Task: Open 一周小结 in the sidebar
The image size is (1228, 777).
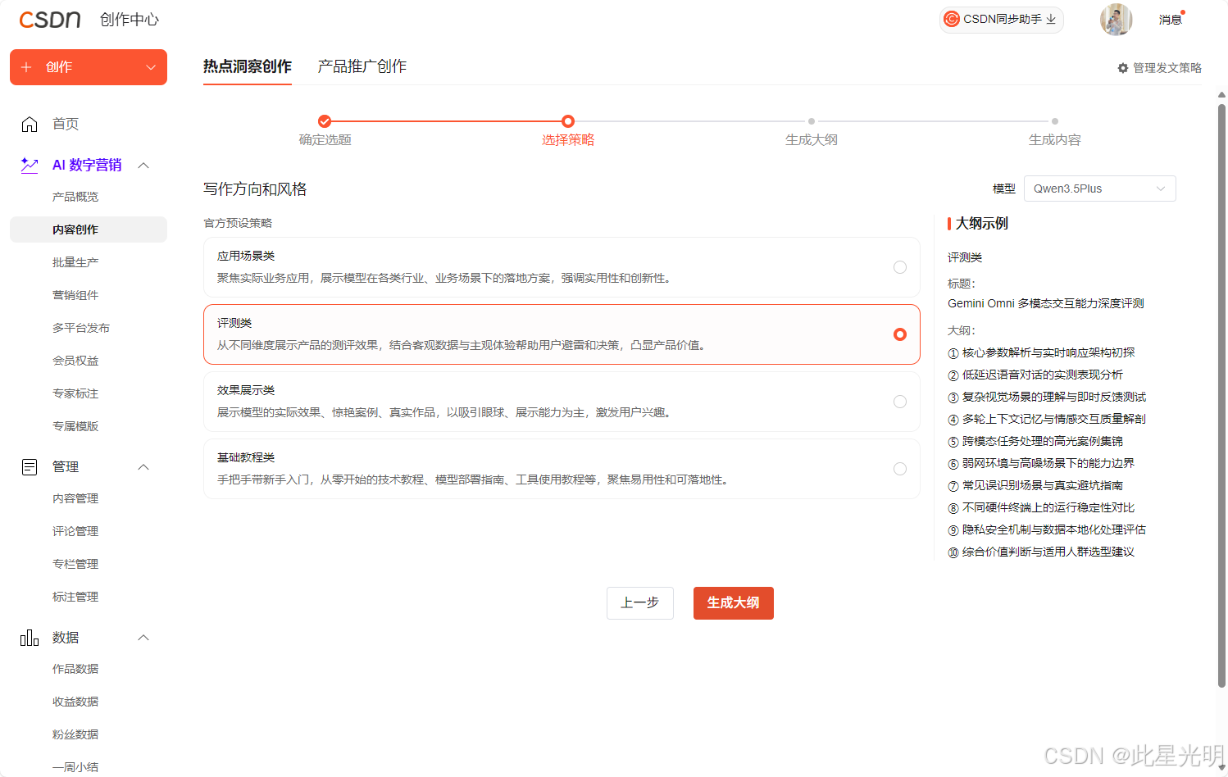Action: pos(75,767)
